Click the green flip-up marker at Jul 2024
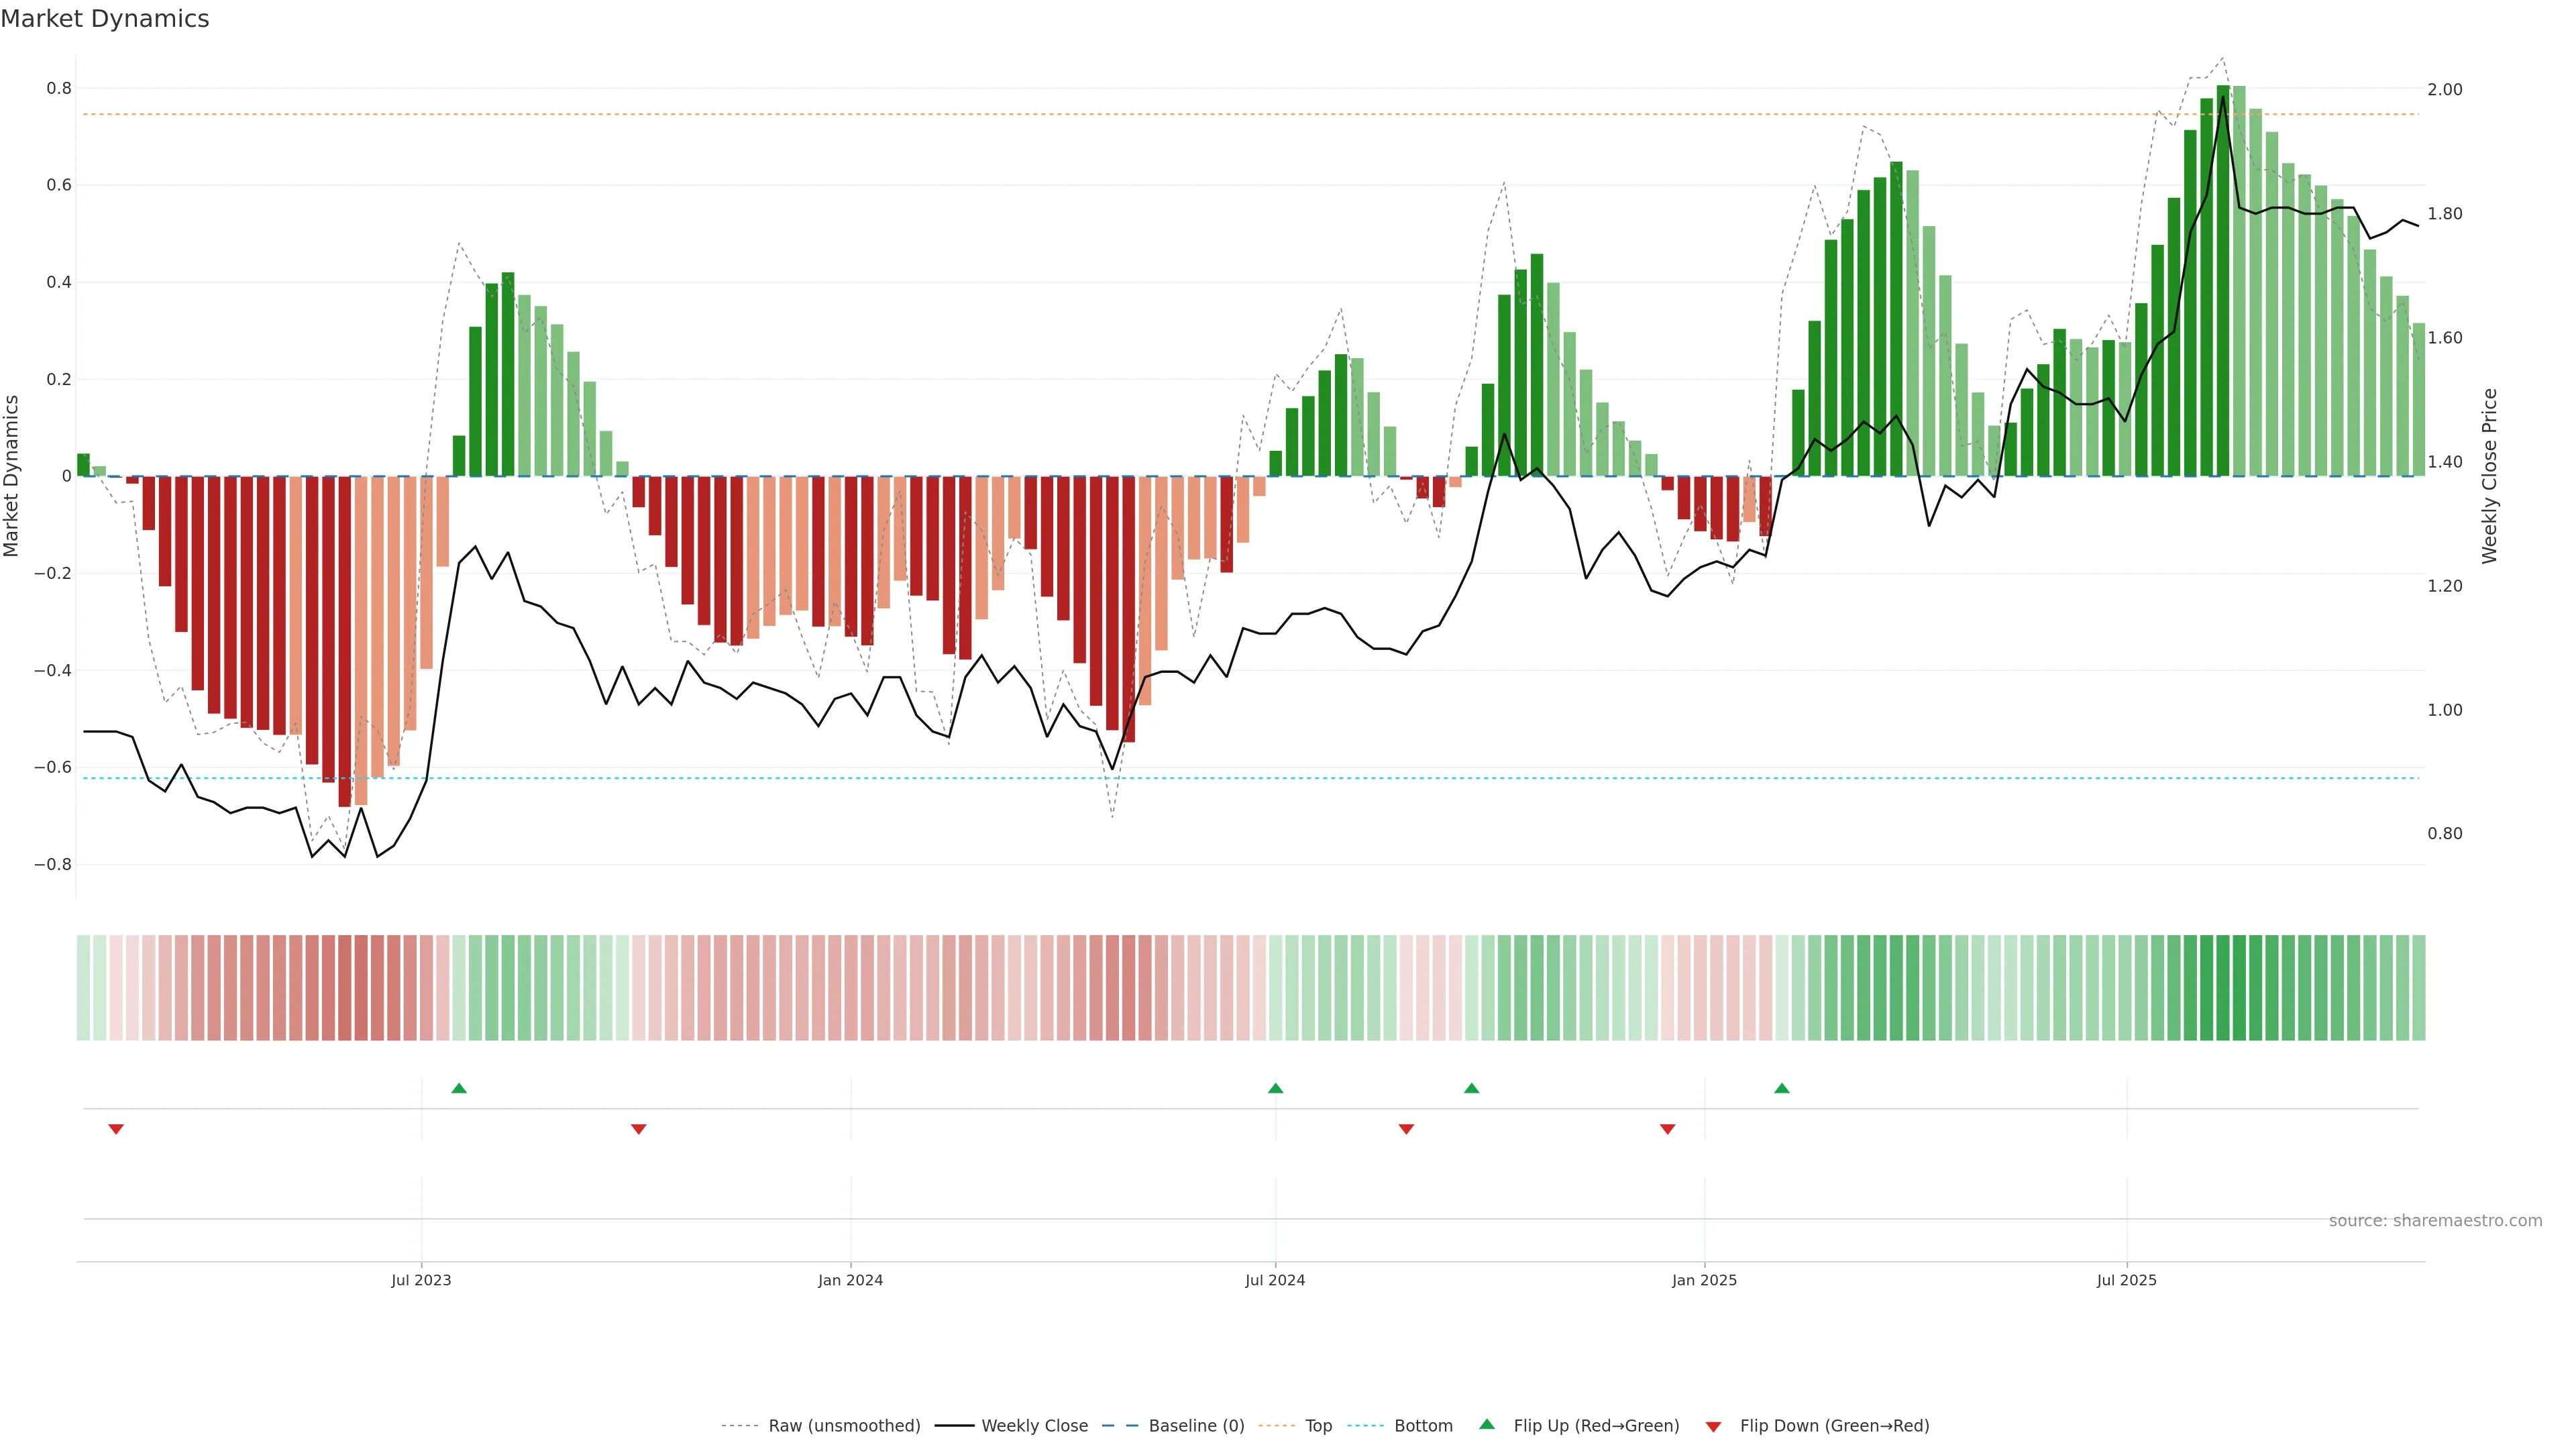The image size is (2576, 1449). pos(1275,1088)
